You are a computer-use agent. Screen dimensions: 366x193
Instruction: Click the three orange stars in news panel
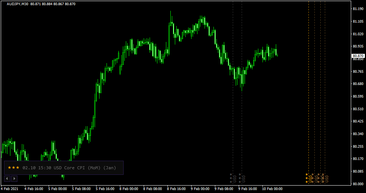pos(13,168)
